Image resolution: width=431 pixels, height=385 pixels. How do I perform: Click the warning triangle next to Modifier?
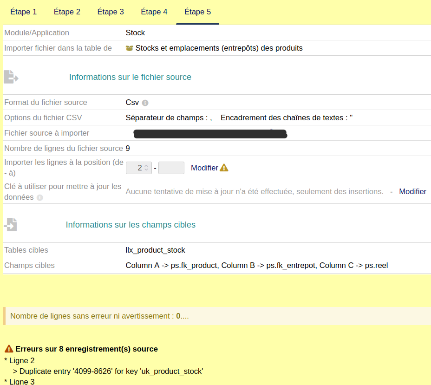224,168
